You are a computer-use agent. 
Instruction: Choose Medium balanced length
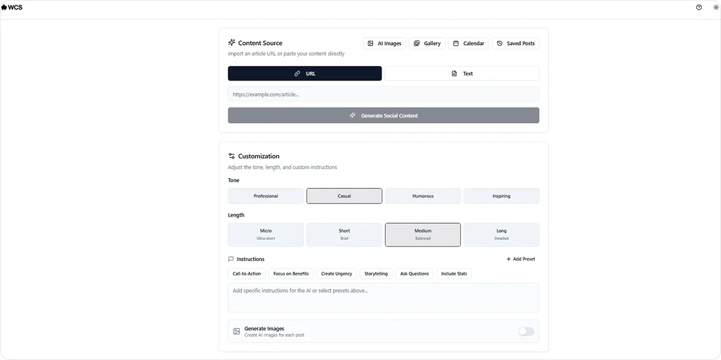click(423, 235)
